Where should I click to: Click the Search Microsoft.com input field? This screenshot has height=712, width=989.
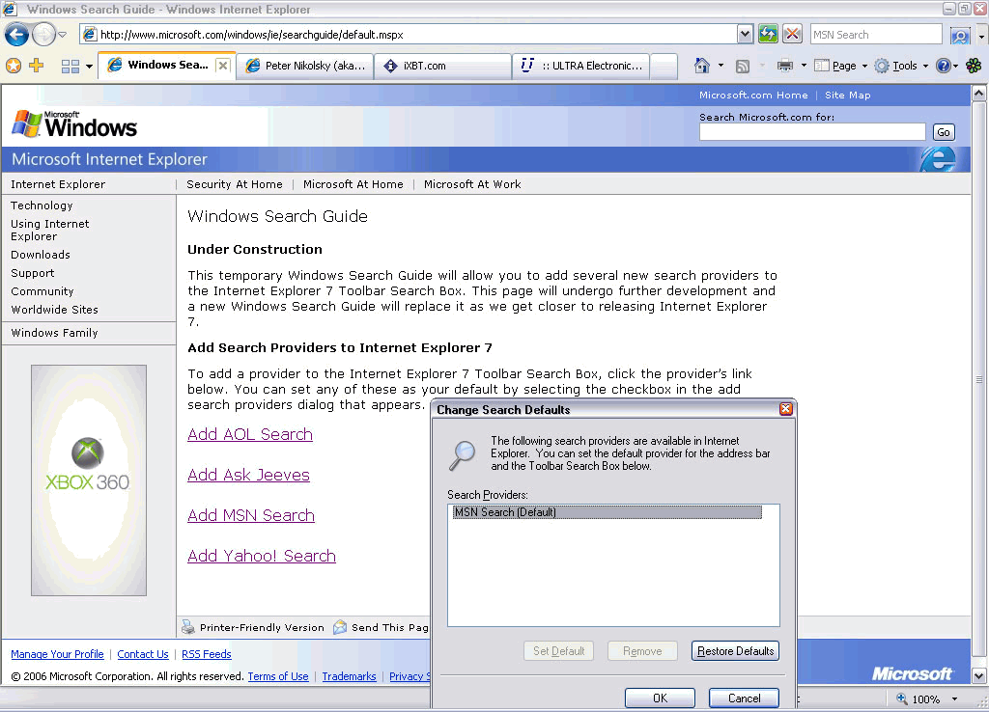811,131
